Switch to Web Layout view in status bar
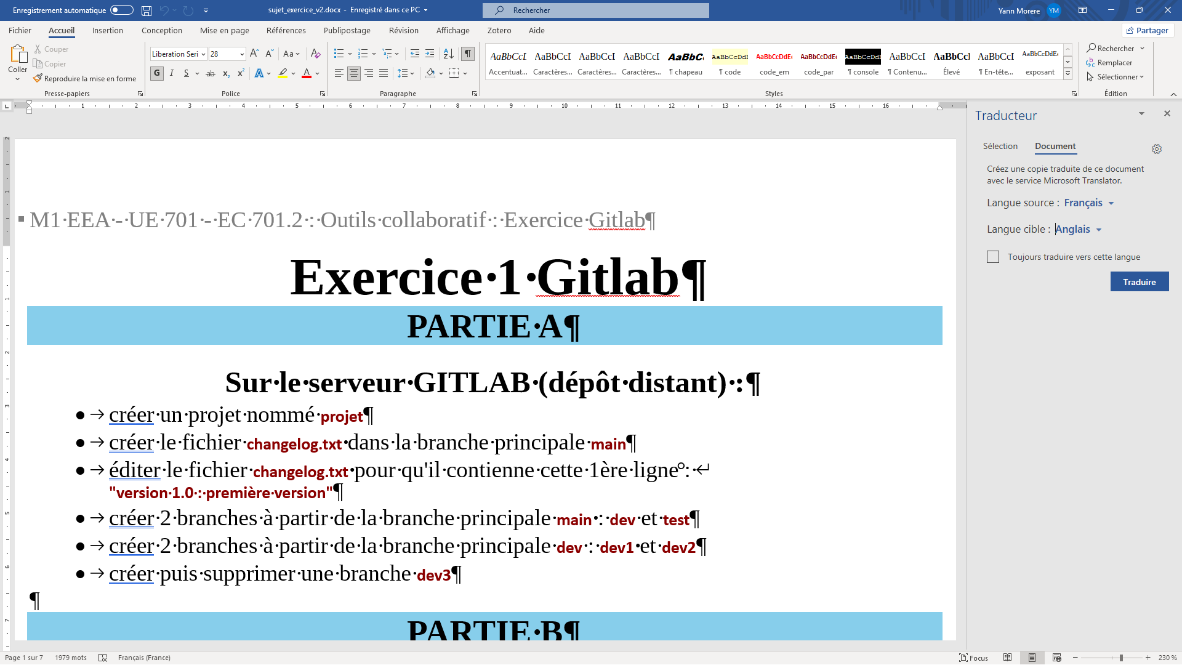This screenshot has width=1182, height=665. [x=1057, y=658]
